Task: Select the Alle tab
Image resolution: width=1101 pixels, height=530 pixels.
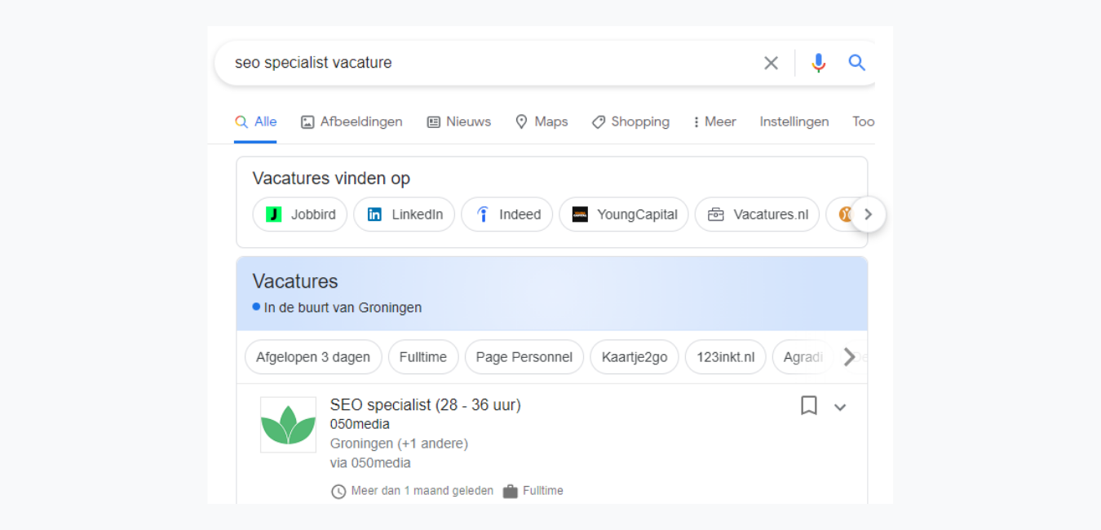Action: click(x=255, y=121)
